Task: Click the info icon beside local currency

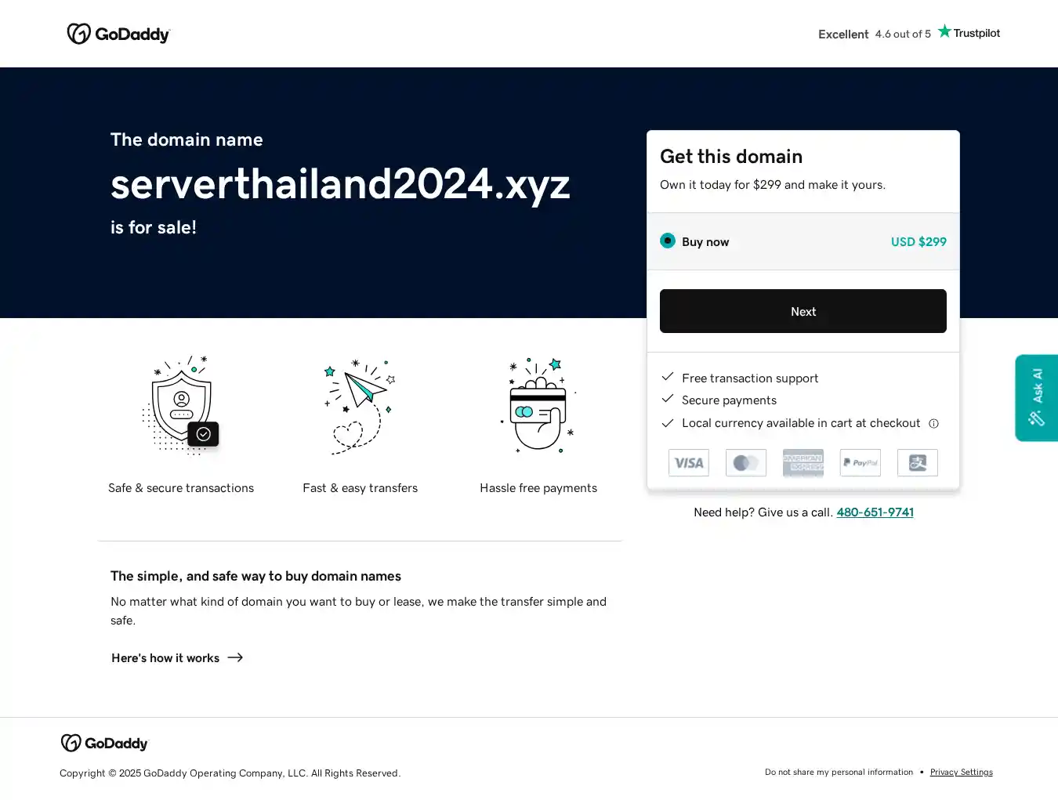Action: [x=933, y=424]
